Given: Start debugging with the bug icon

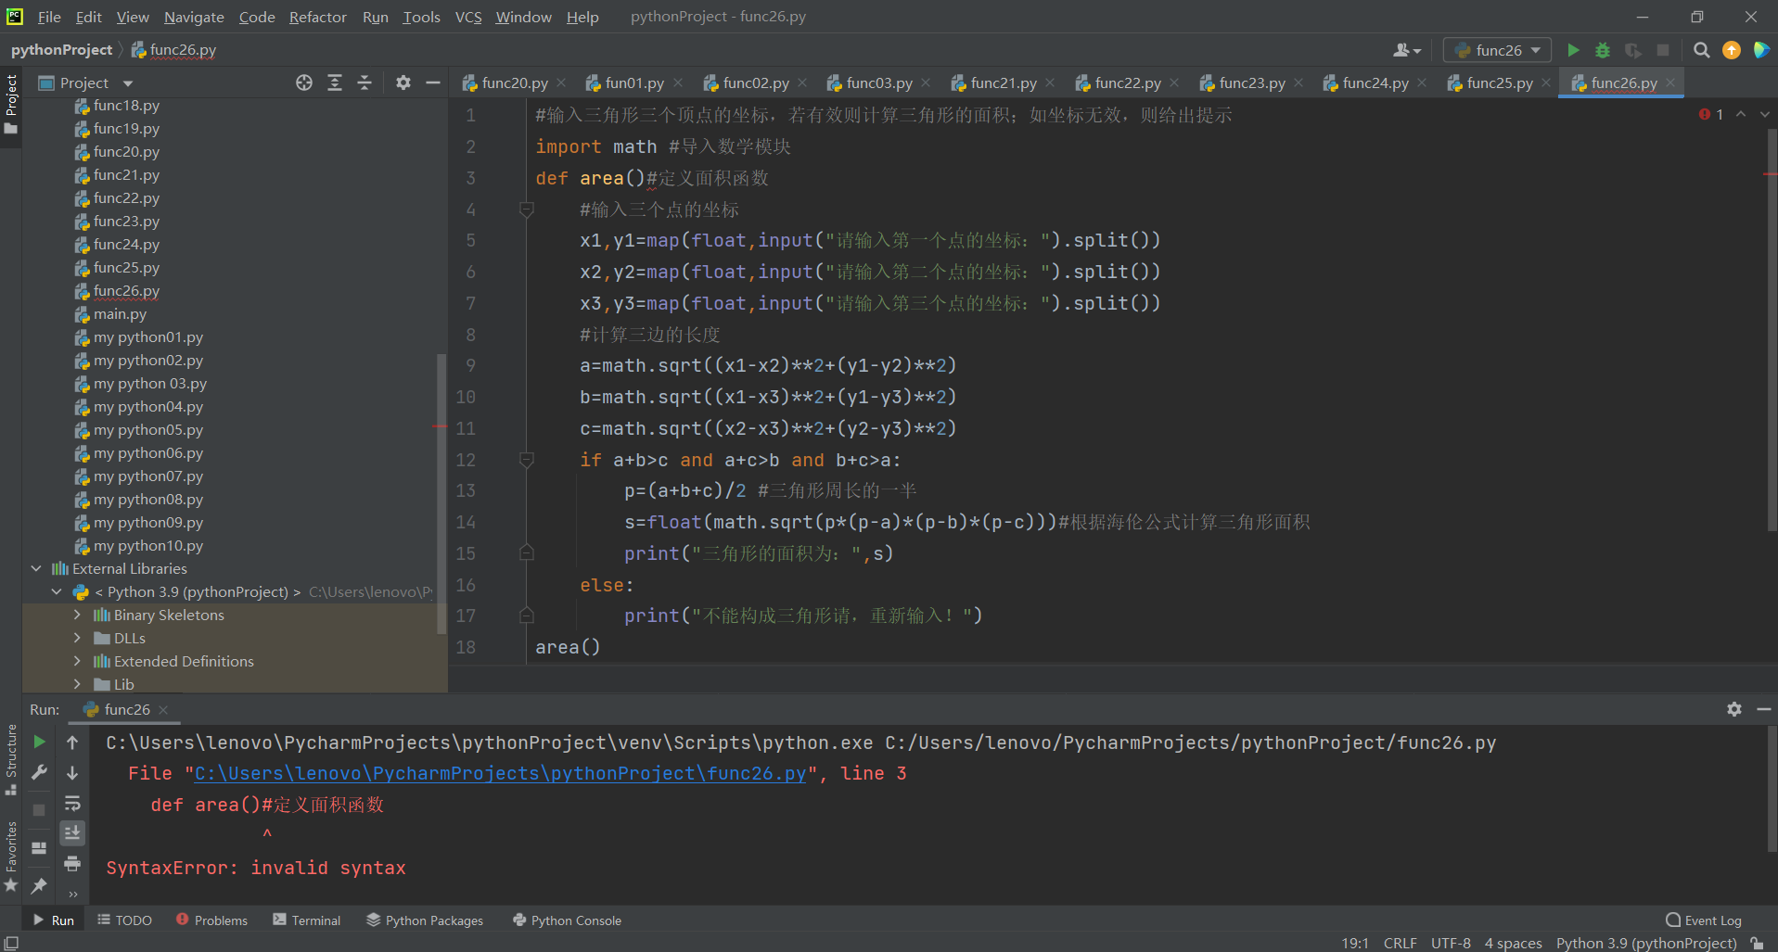Looking at the screenshot, I should click(1603, 50).
